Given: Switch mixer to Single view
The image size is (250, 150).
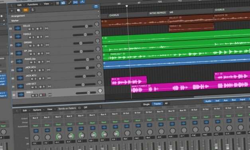Looking at the screenshot, I should pos(146,105).
